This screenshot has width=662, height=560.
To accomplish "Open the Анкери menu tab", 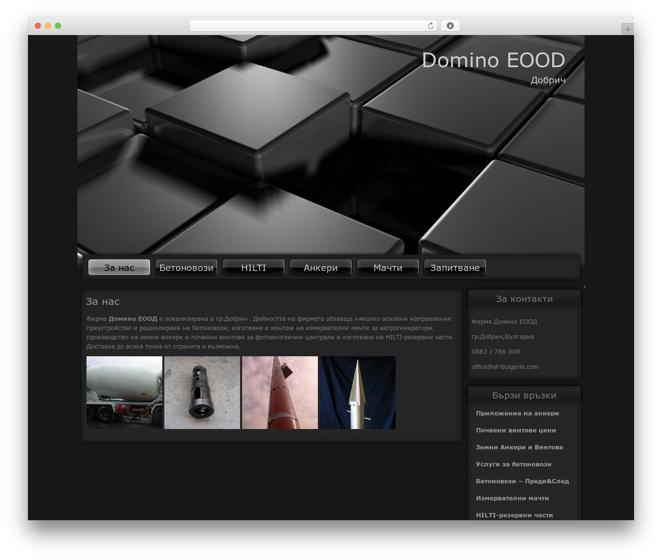I will coord(321,268).
